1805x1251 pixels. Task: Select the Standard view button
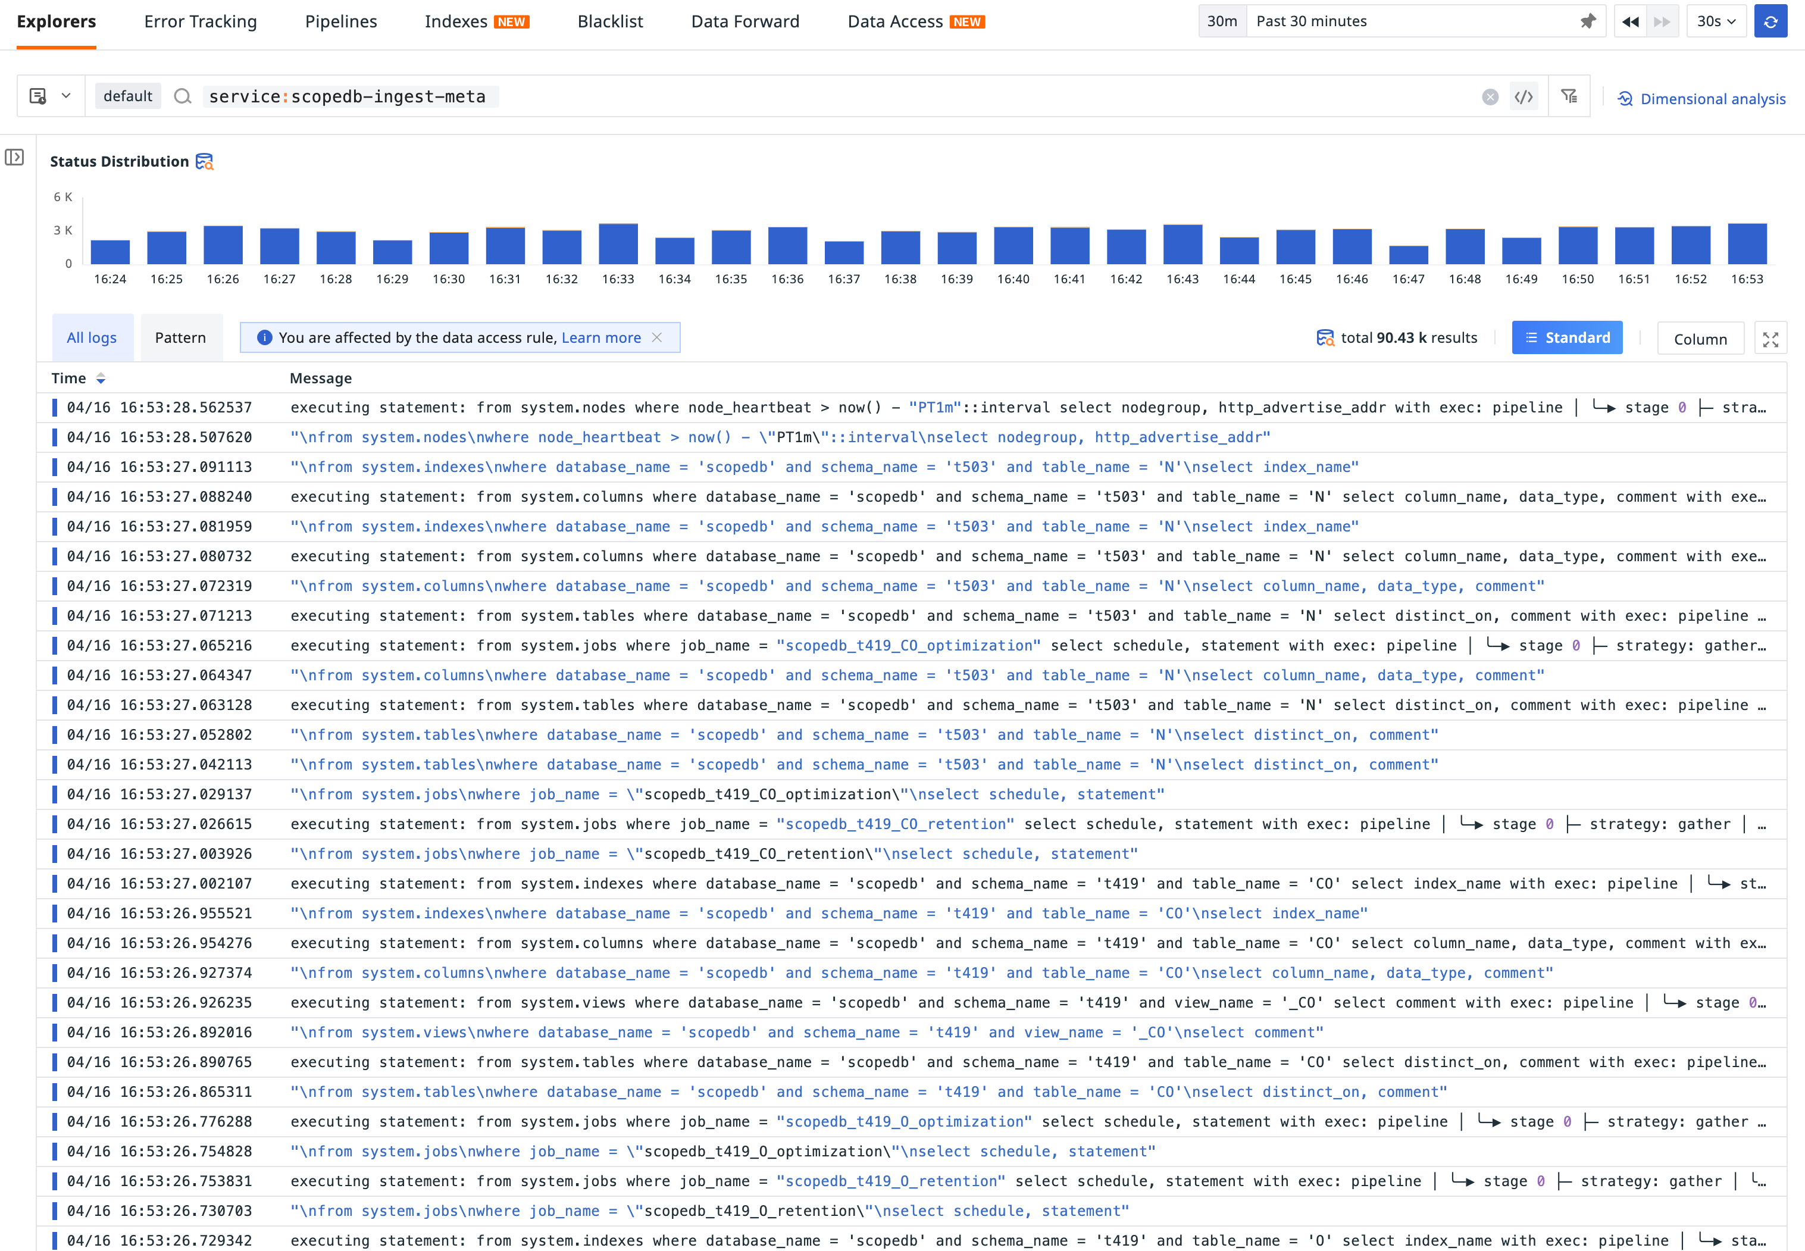pyautogui.click(x=1567, y=338)
